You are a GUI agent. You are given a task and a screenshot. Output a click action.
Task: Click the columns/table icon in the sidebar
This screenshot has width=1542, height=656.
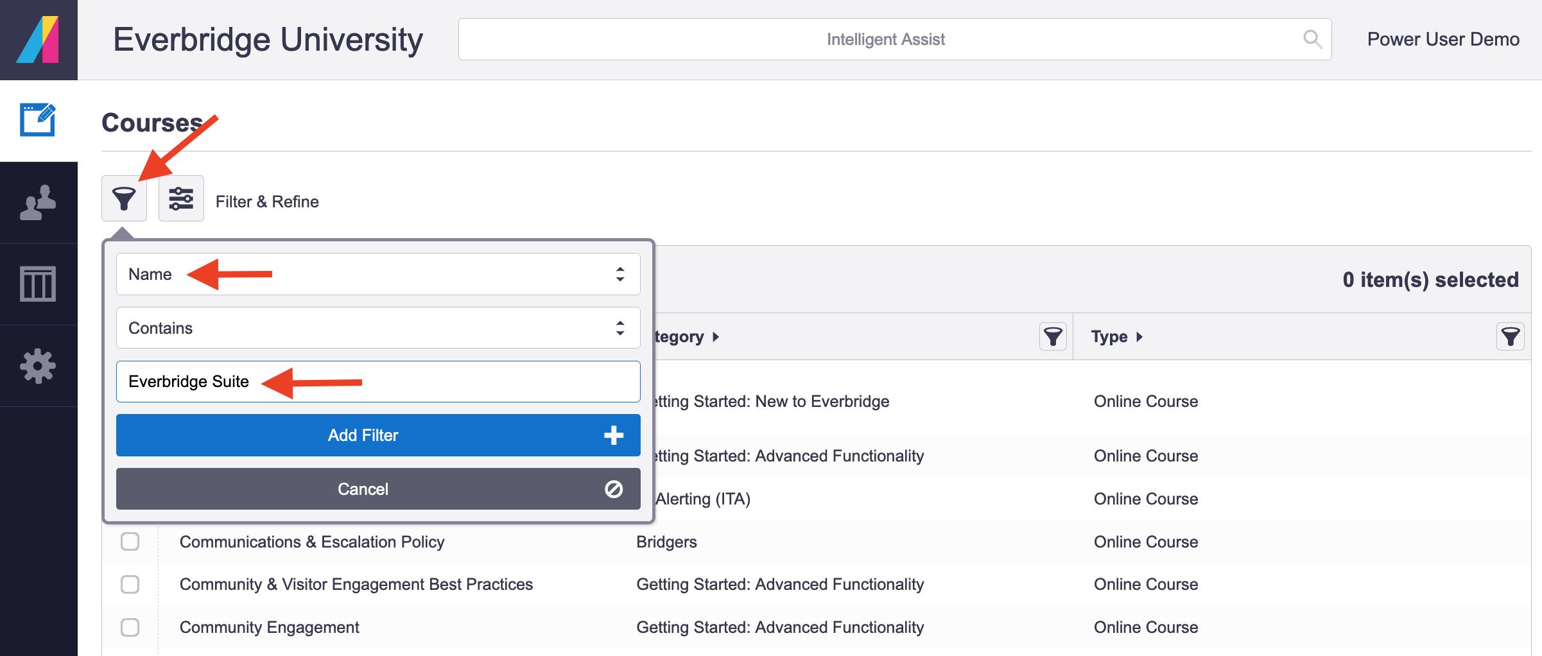37,284
